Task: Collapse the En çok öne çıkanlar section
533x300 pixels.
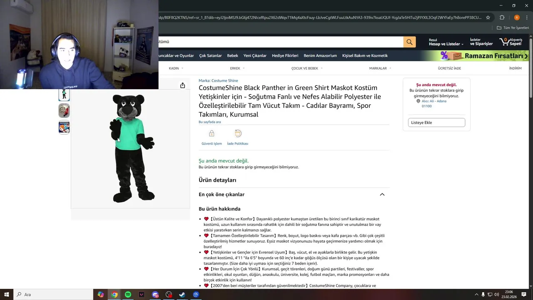Action: tap(382, 195)
